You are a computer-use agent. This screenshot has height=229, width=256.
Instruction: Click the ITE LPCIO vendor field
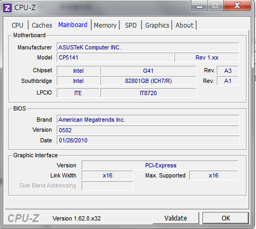(78, 93)
